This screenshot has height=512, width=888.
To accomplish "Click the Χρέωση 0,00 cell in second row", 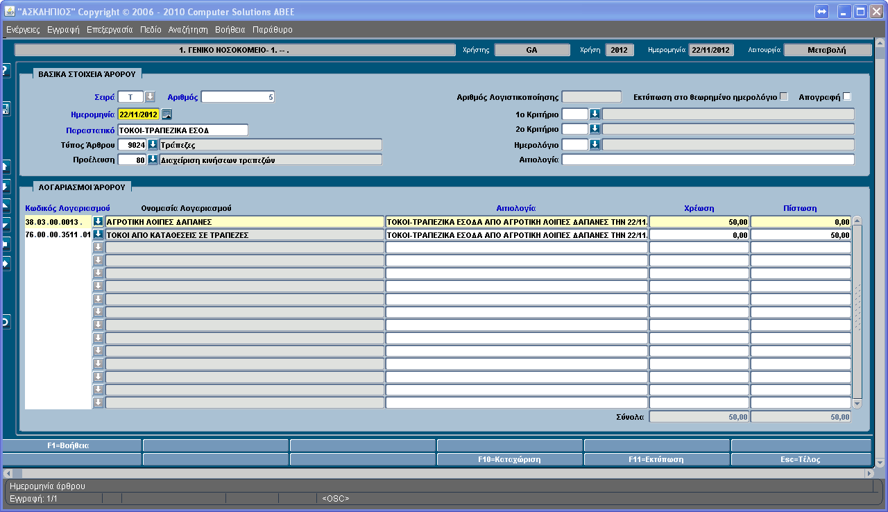I will point(699,234).
